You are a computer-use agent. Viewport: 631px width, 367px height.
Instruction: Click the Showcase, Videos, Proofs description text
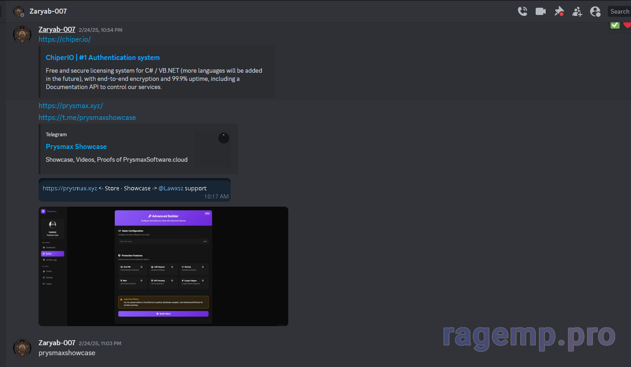pyautogui.click(x=117, y=160)
